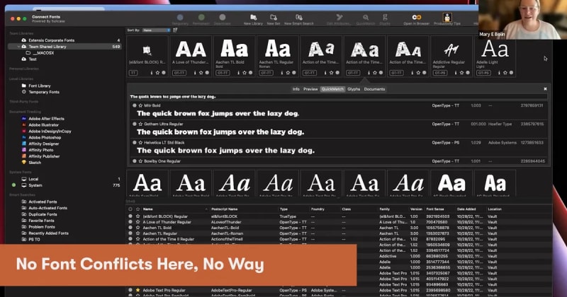Favorite Bowlby One Regular with star
The image size is (567, 297).
tap(140, 161)
